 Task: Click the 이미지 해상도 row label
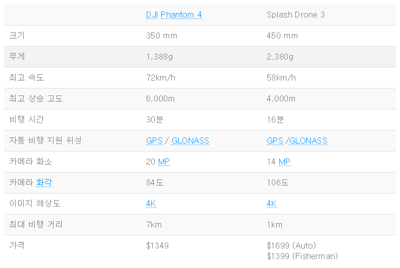pos(35,203)
